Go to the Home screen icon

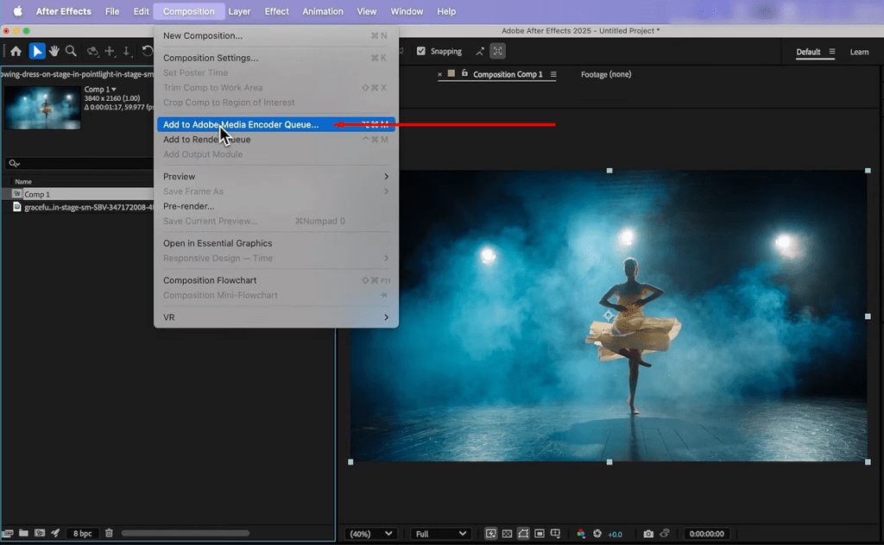click(16, 51)
